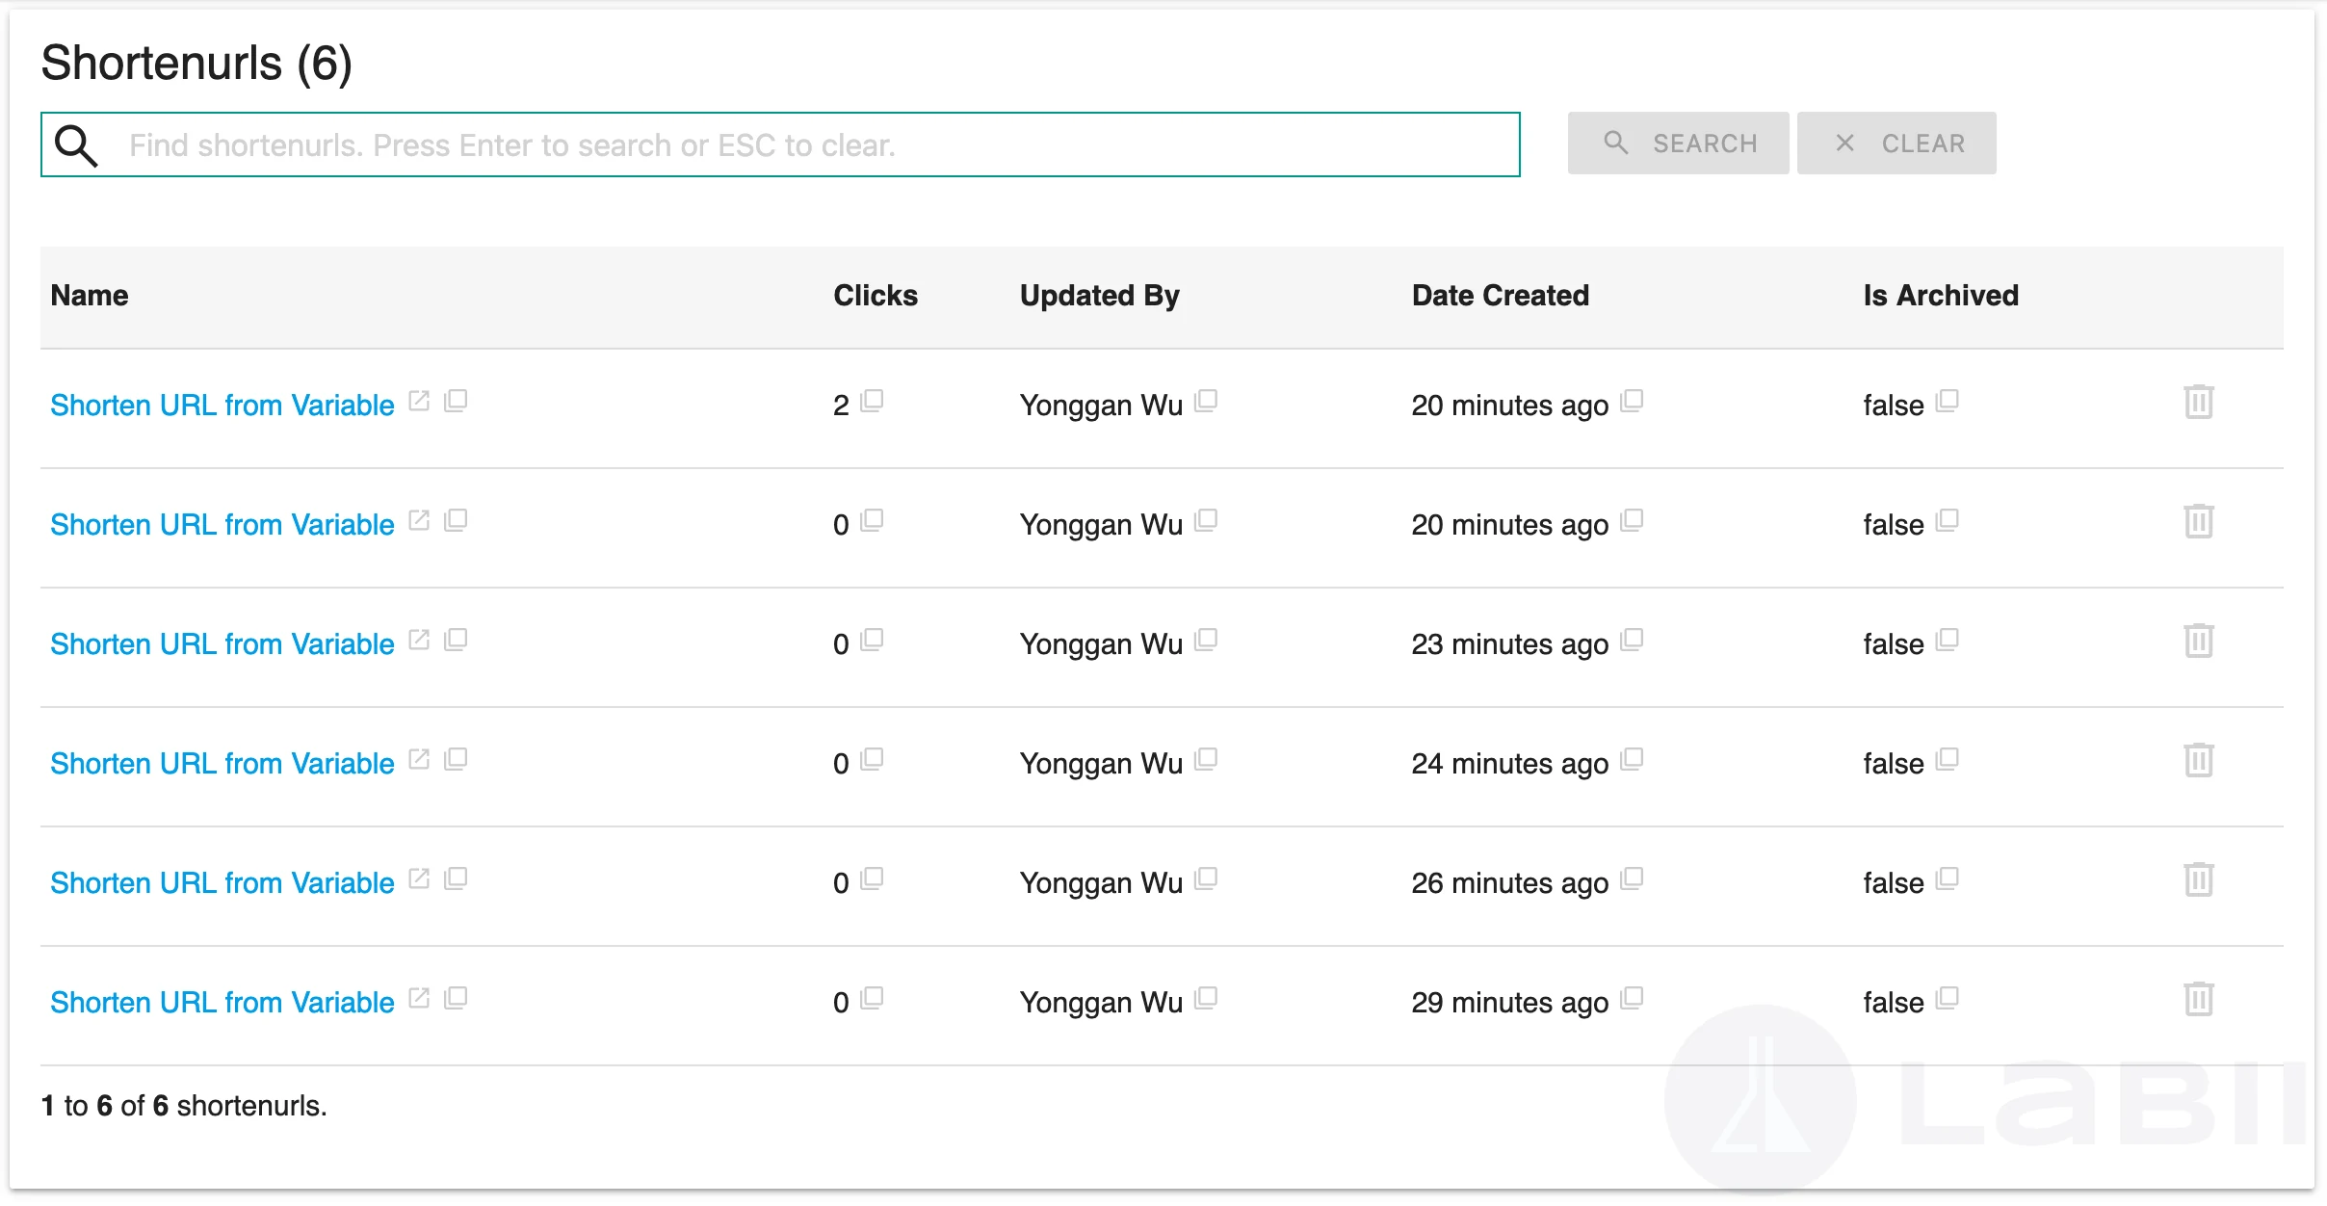Image resolution: width=2327 pixels, height=1206 pixels.
Task: Sort by the Updated By column header
Action: pos(1099,295)
